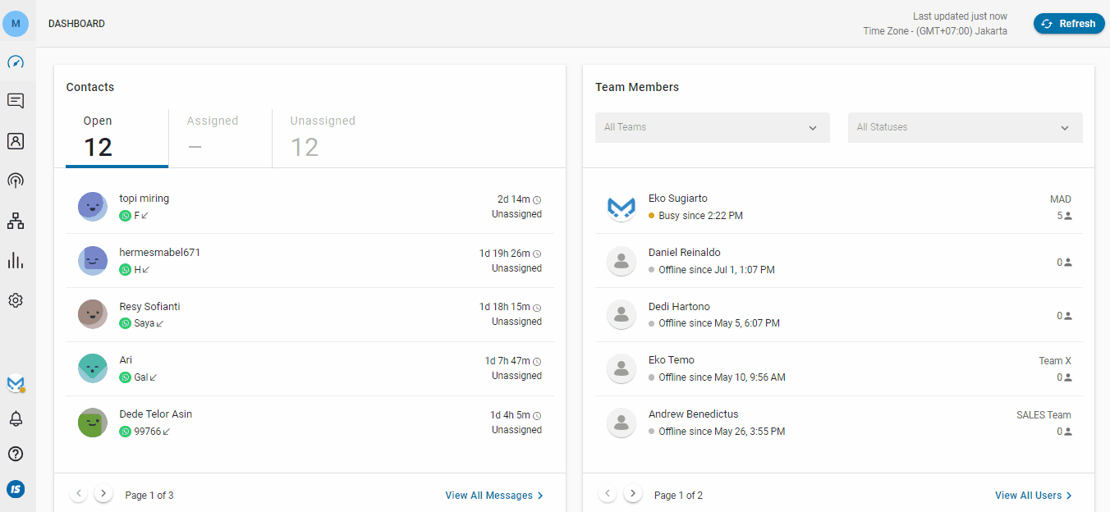Screen dimensions: 1110x512
Task: Switch to the Unassigned tab
Action: pos(322,134)
